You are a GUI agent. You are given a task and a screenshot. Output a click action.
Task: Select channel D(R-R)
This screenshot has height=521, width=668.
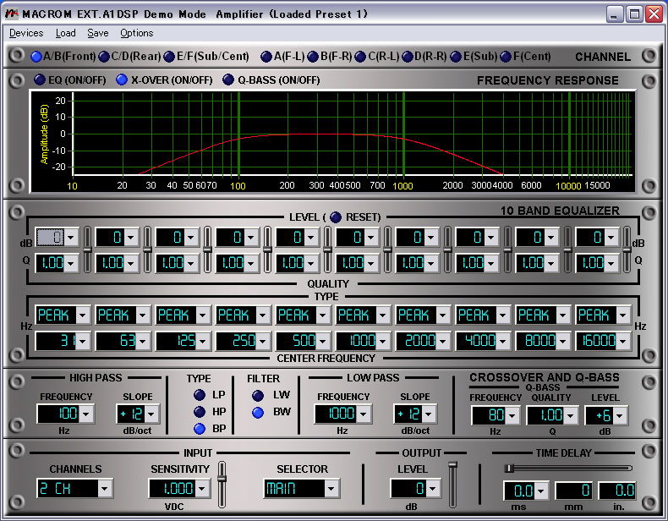click(408, 57)
